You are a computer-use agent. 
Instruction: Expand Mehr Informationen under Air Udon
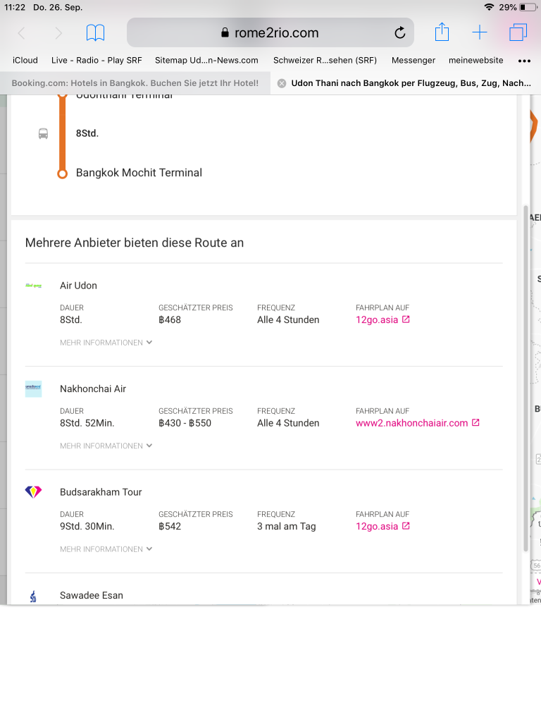tap(106, 343)
